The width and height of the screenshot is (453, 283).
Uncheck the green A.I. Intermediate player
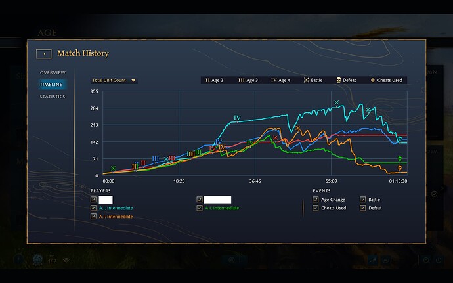pyautogui.click(x=200, y=208)
